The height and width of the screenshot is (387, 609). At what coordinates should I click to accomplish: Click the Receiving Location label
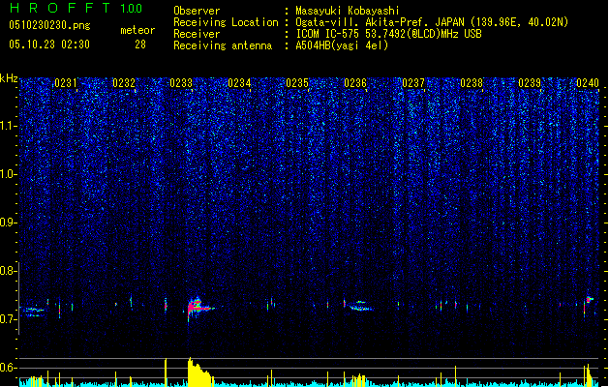pos(226,22)
